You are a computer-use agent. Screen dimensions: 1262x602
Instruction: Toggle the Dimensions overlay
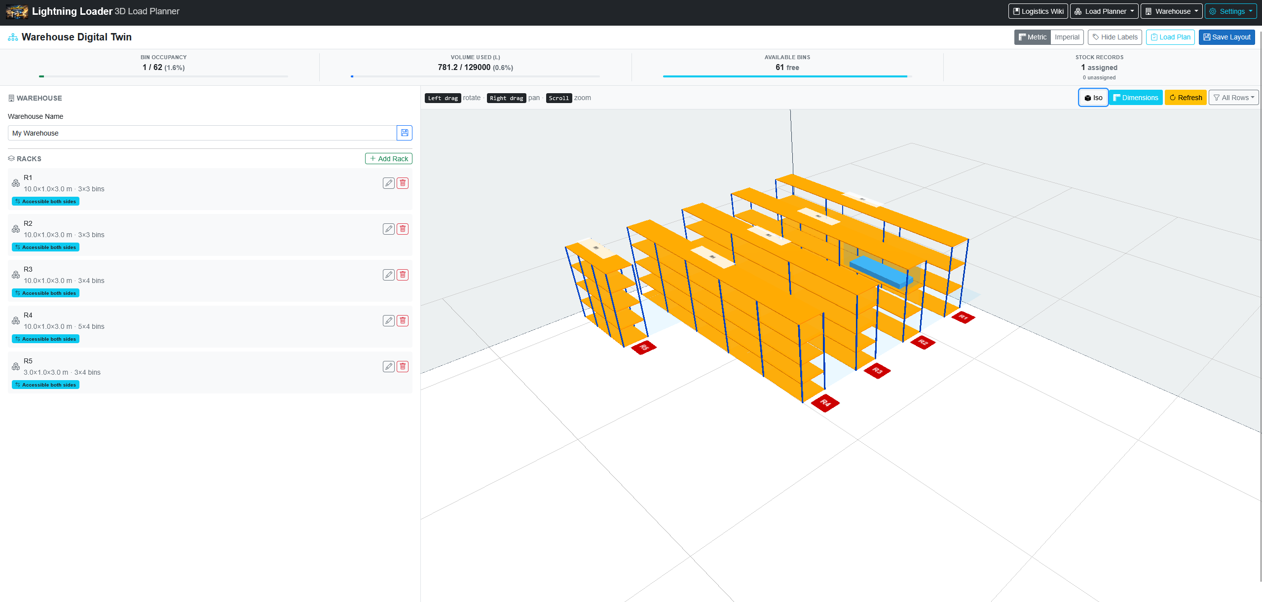click(x=1136, y=97)
